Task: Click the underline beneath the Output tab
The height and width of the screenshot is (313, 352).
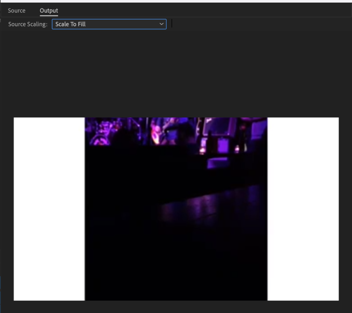Action: pyautogui.click(x=49, y=15)
